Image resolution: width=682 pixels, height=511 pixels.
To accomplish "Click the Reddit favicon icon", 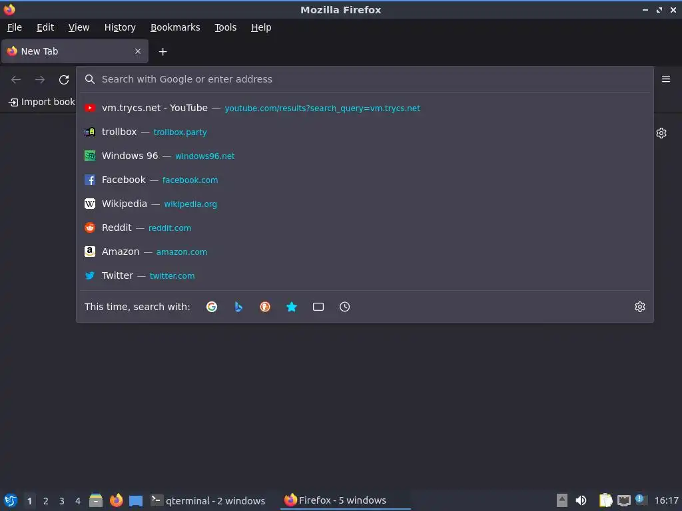I will pos(90,228).
